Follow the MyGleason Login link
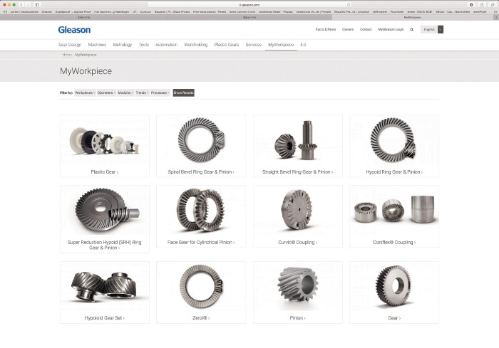The image size is (499, 348). pos(391,30)
